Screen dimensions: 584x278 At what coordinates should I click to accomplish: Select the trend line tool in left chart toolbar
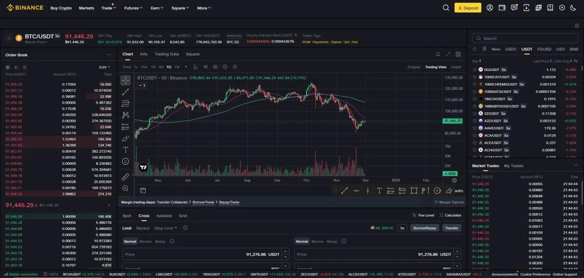[x=126, y=92]
